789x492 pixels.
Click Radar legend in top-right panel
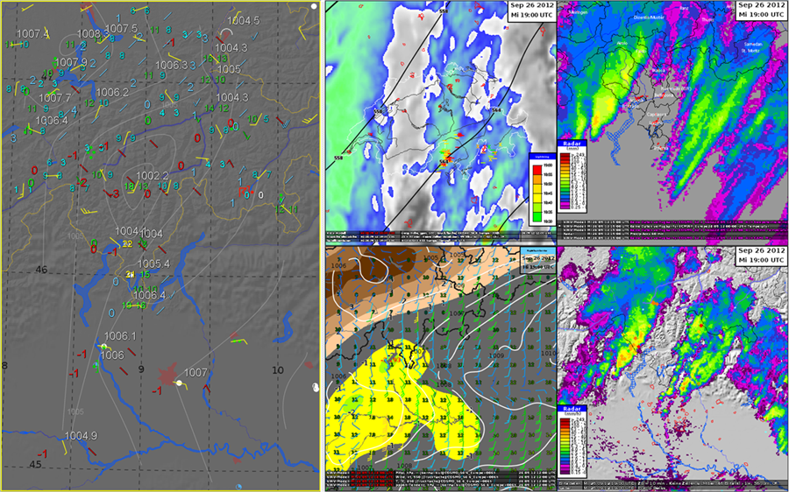click(x=572, y=177)
